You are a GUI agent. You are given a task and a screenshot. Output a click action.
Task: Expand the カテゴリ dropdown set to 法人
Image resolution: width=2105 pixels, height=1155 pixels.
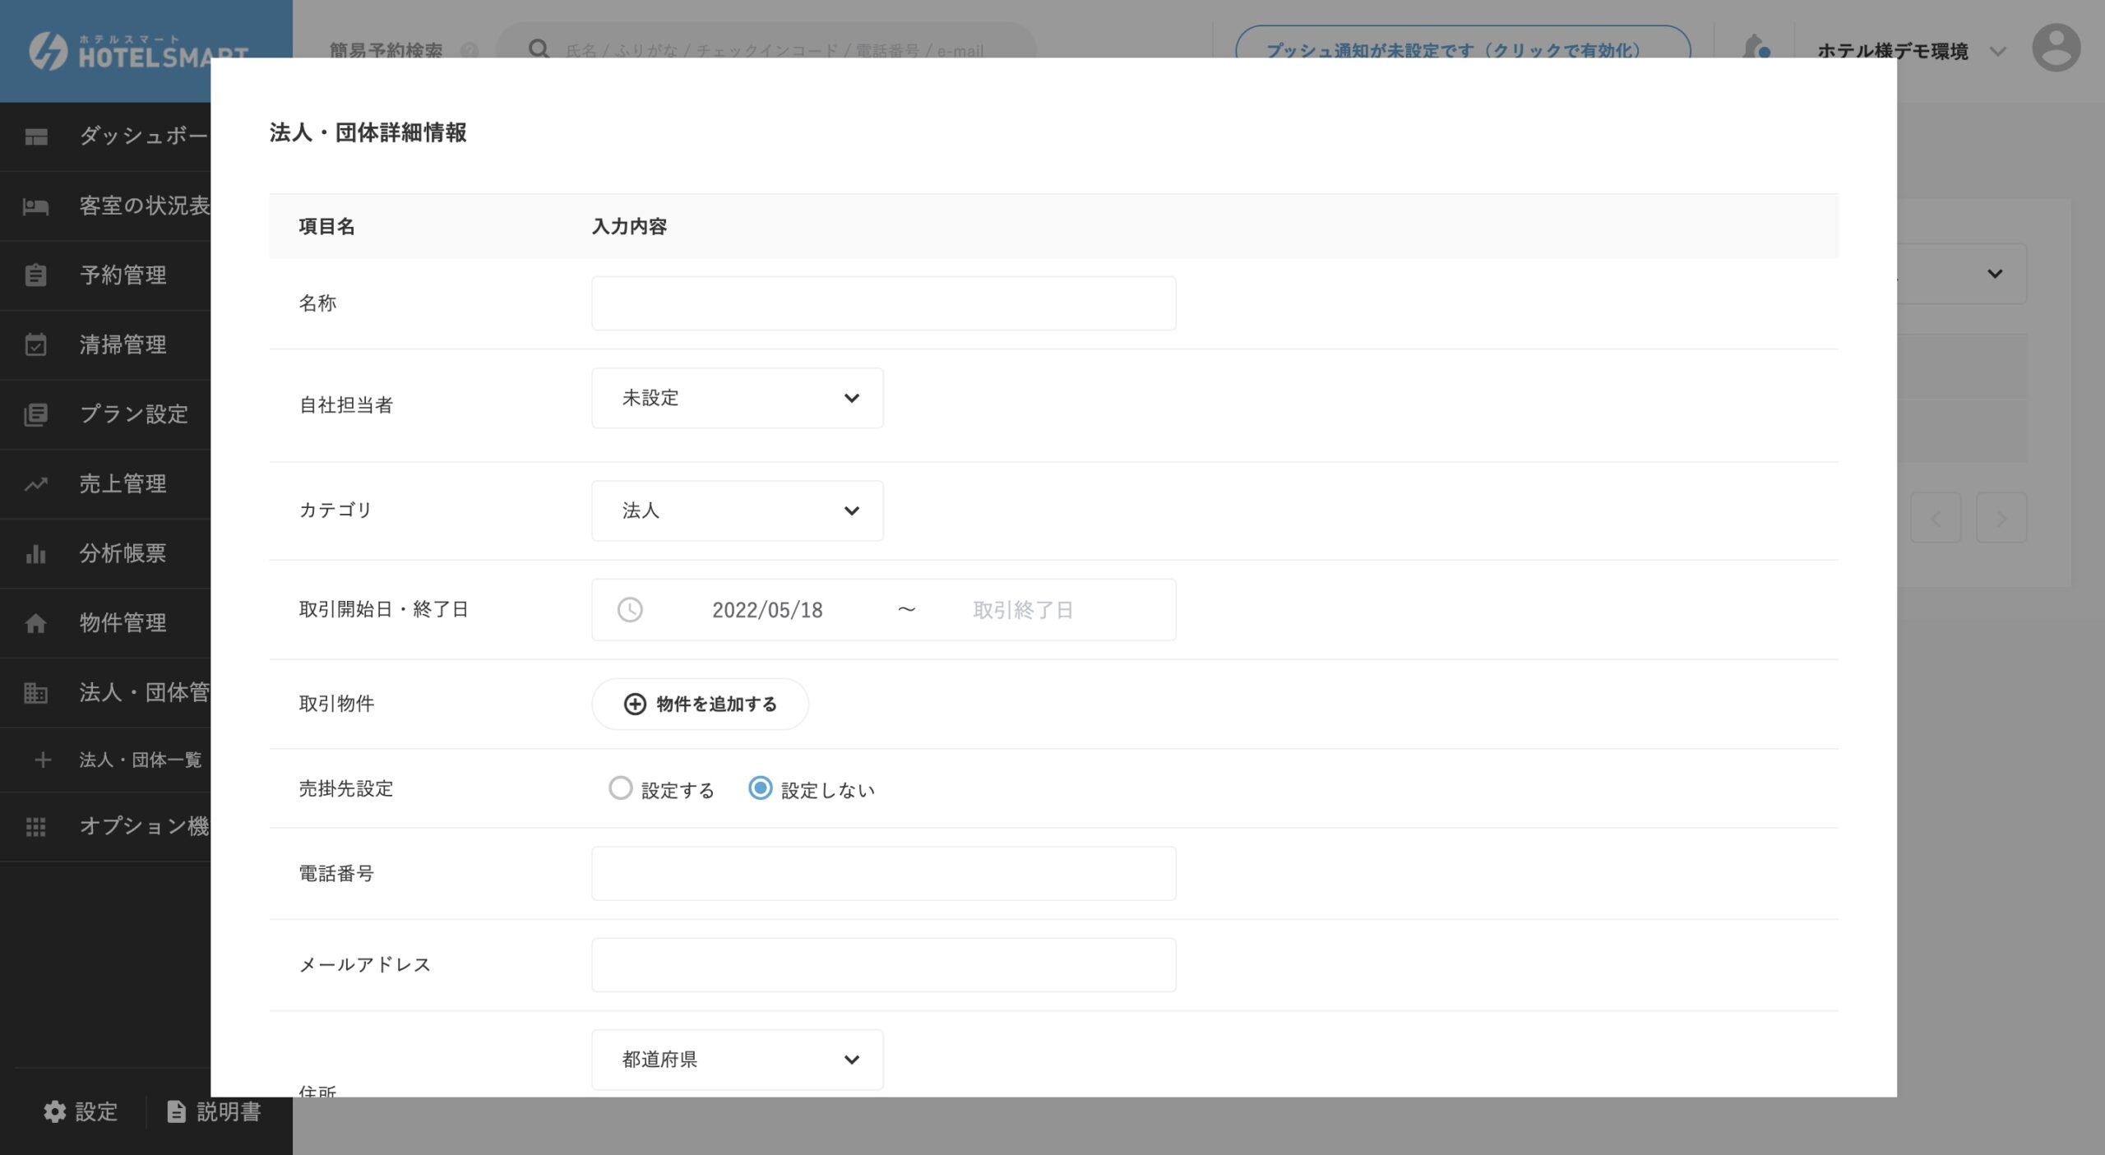[736, 511]
